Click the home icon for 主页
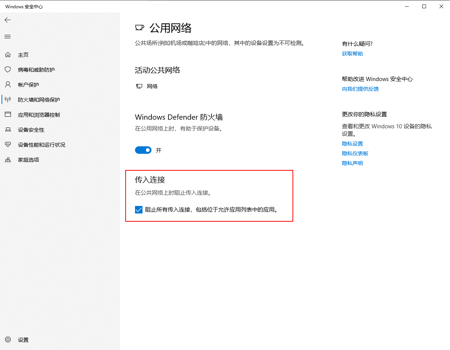 coord(8,55)
